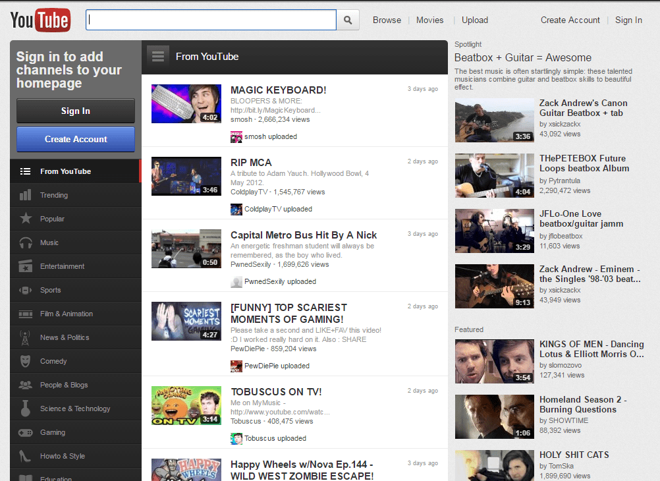Image resolution: width=660 pixels, height=481 pixels.
Task: Click the PewDiePie channel avatar icon
Action: 236,366
